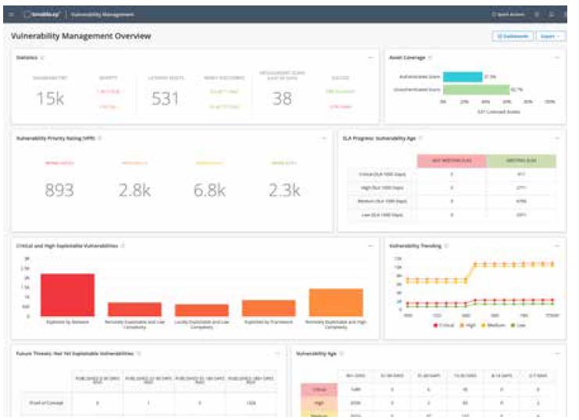Click the info icon next to Vulnerability Age
Image resolution: width=579 pixels, height=420 pixels.
341,353
